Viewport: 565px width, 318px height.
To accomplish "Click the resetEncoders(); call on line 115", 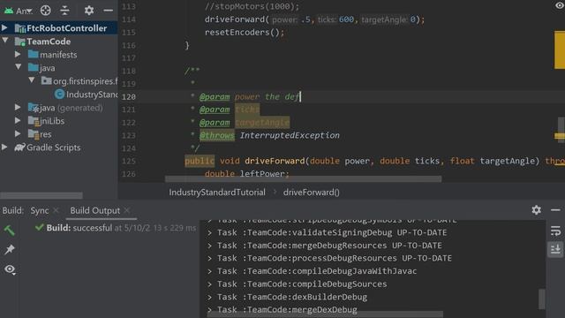I will [x=245, y=33].
